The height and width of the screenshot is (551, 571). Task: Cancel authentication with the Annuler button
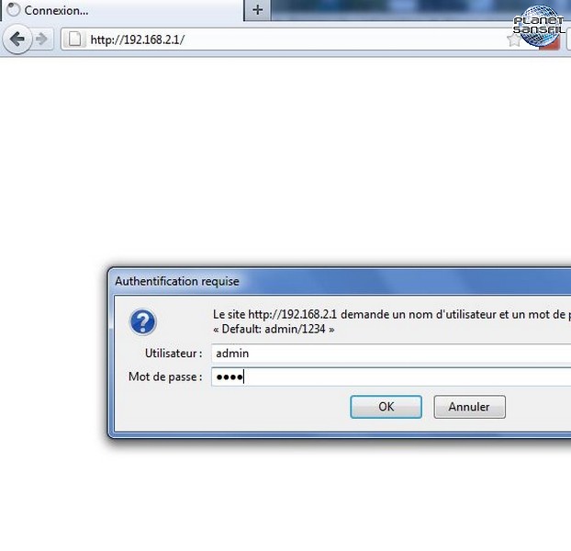coord(469,407)
